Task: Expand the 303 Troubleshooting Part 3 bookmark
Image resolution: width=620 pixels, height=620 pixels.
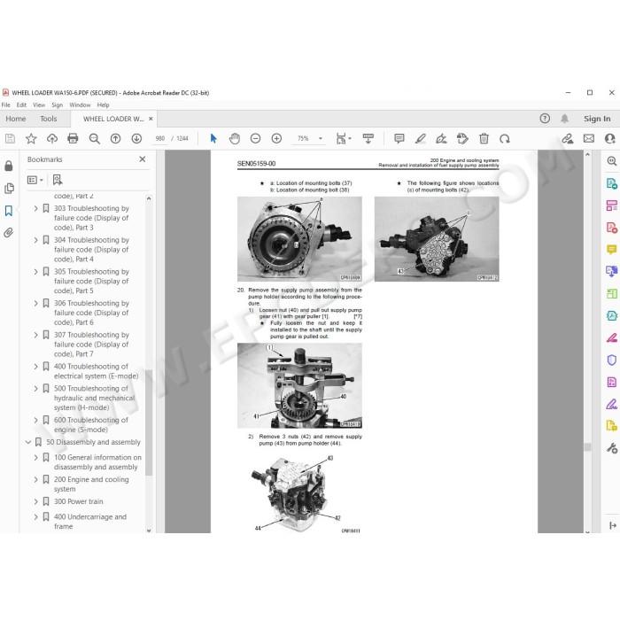Action: point(35,208)
